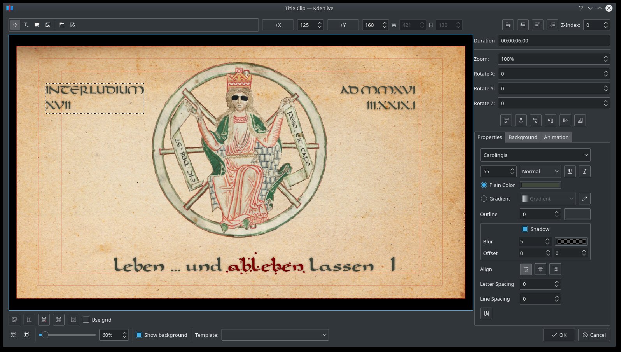The image size is (621, 352).
Task: Lower object to bottom
Action: (x=552, y=25)
